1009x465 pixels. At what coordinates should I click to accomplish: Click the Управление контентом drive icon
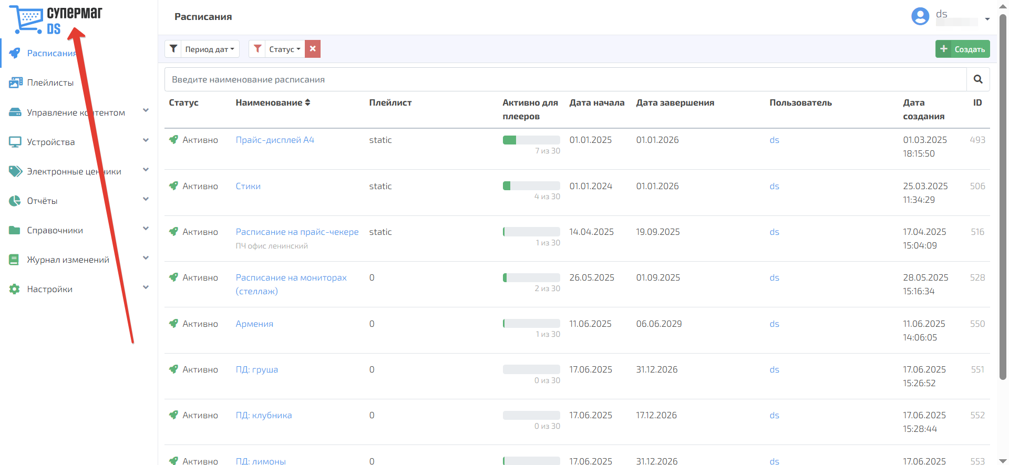[15, 112]
